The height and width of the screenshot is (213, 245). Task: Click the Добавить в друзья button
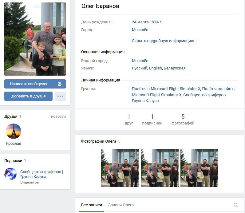29,96
